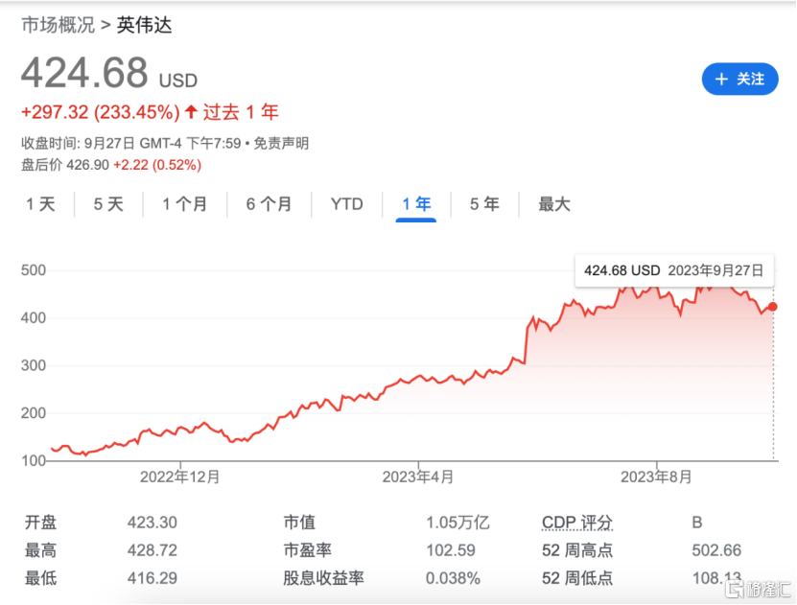Click the 最高 value 428.72
The width and height of the screenshot is (797, 605).
152,550
